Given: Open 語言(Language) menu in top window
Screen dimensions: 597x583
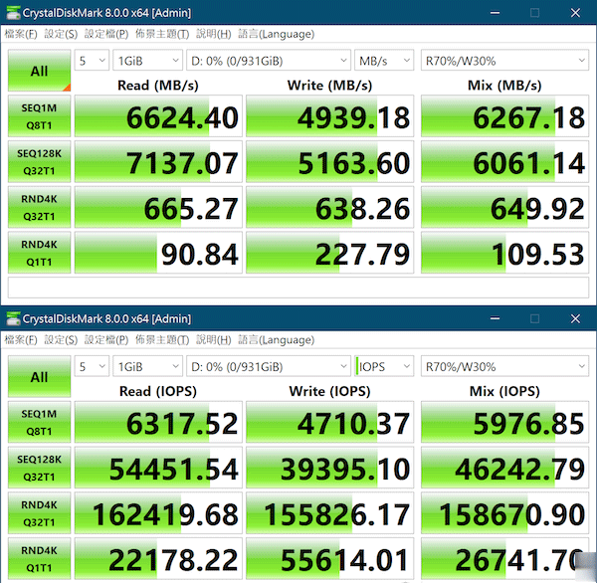Looking at the screenshot, I should 276,34.
